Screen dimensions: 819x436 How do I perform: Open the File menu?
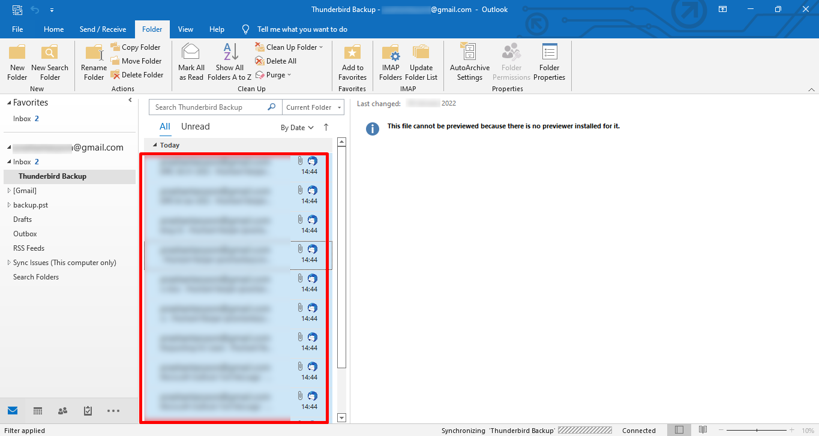point(17,29)
